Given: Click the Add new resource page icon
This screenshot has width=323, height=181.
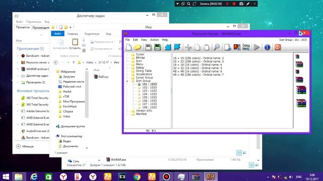Looking at the screenshot, I should 228,47.
